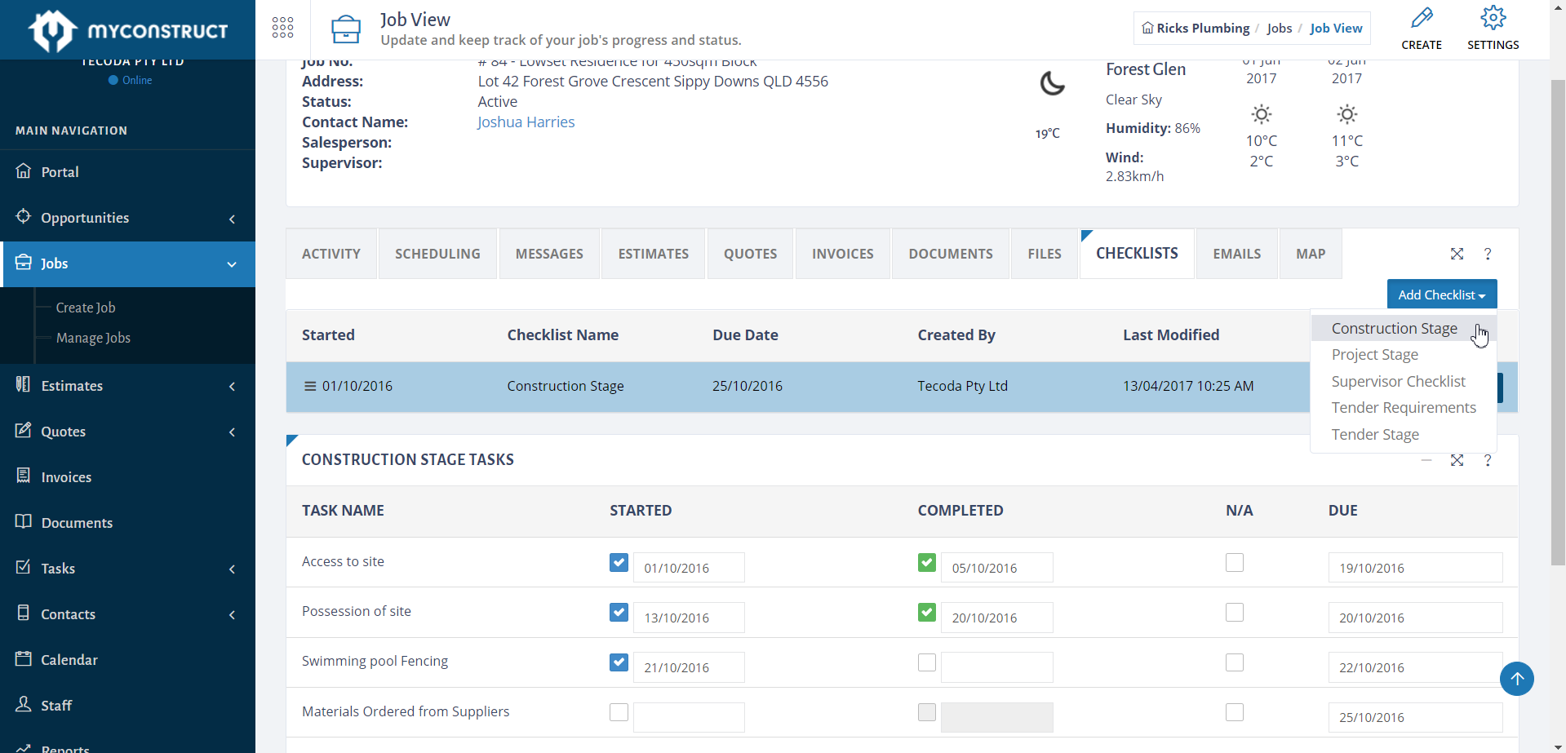Open SETTINGS gear icon

(x=1493, y=18)
